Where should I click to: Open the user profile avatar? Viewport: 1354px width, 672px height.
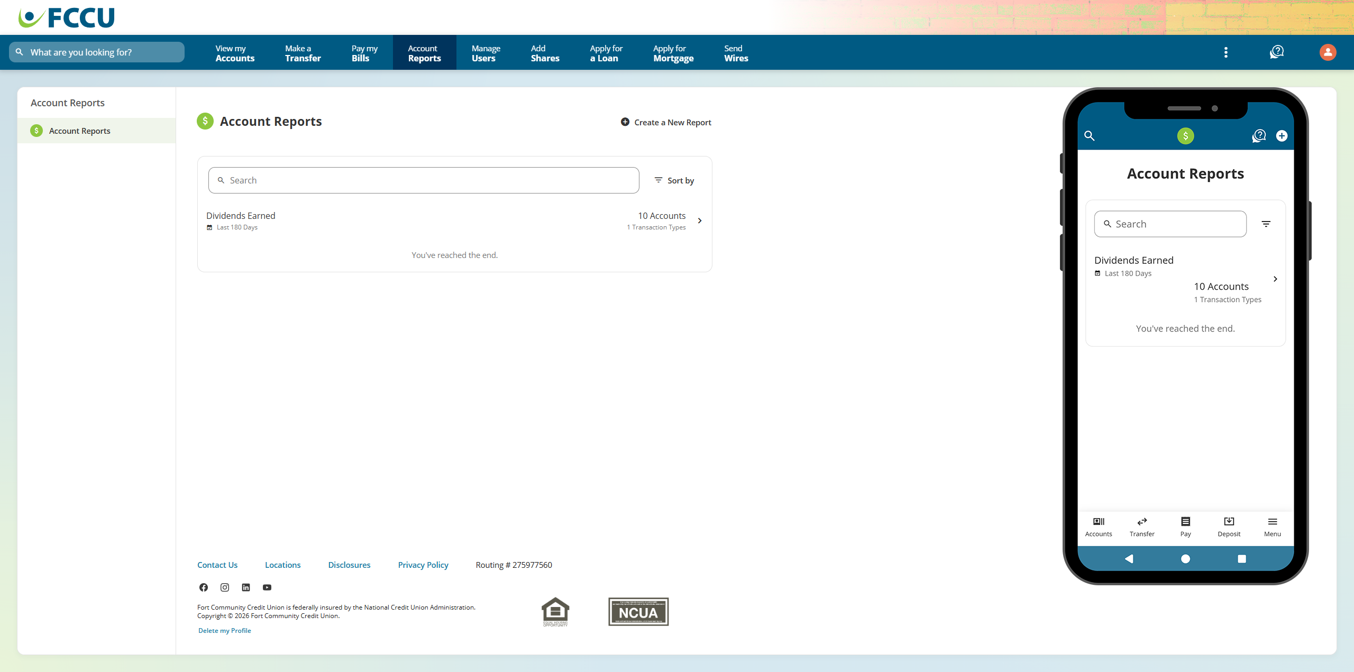click(1328, 52)
